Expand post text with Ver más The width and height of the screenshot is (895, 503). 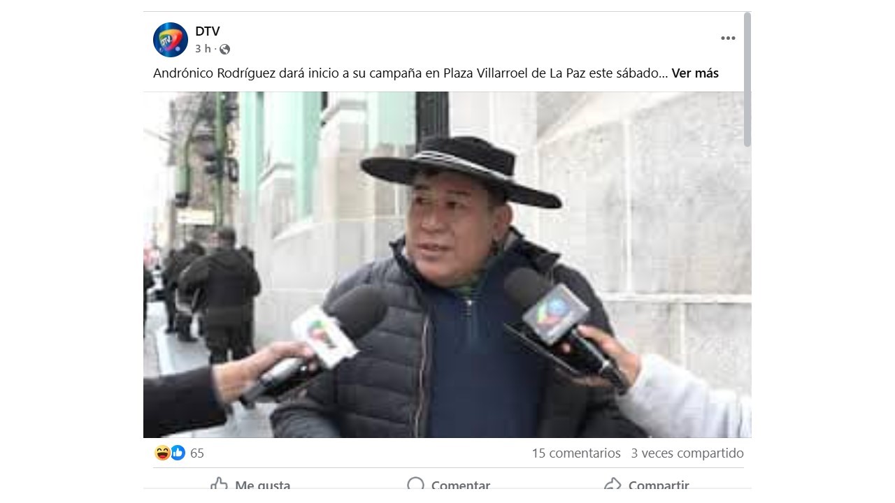click(695, 73)
